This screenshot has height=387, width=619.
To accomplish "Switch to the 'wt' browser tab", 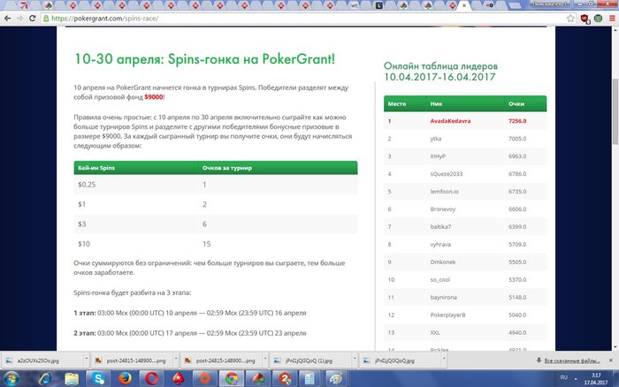I will tap(354, 5).
